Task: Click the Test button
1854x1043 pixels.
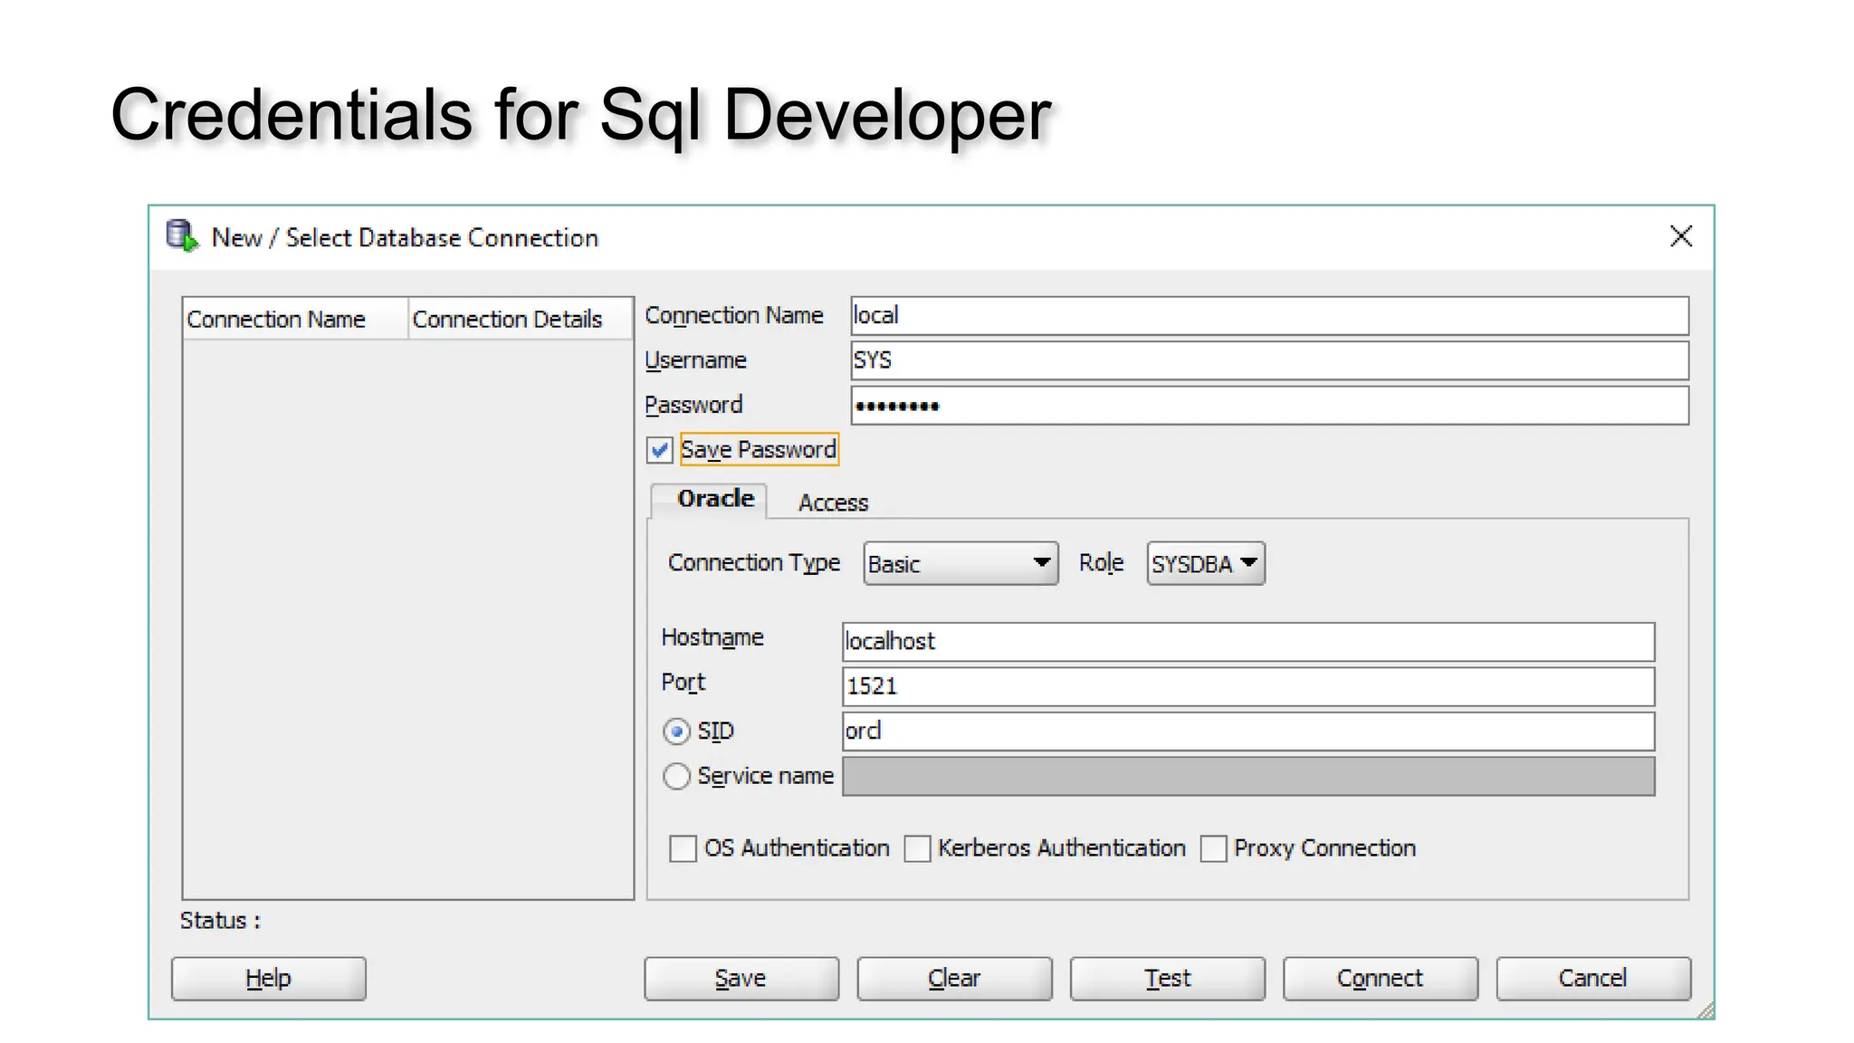Action: click(1168, 978)
